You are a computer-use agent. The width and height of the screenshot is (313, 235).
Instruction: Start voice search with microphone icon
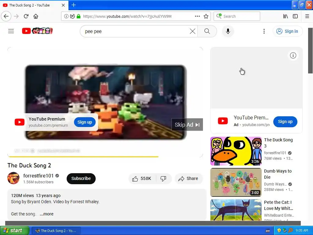click(x=228, y=31)
